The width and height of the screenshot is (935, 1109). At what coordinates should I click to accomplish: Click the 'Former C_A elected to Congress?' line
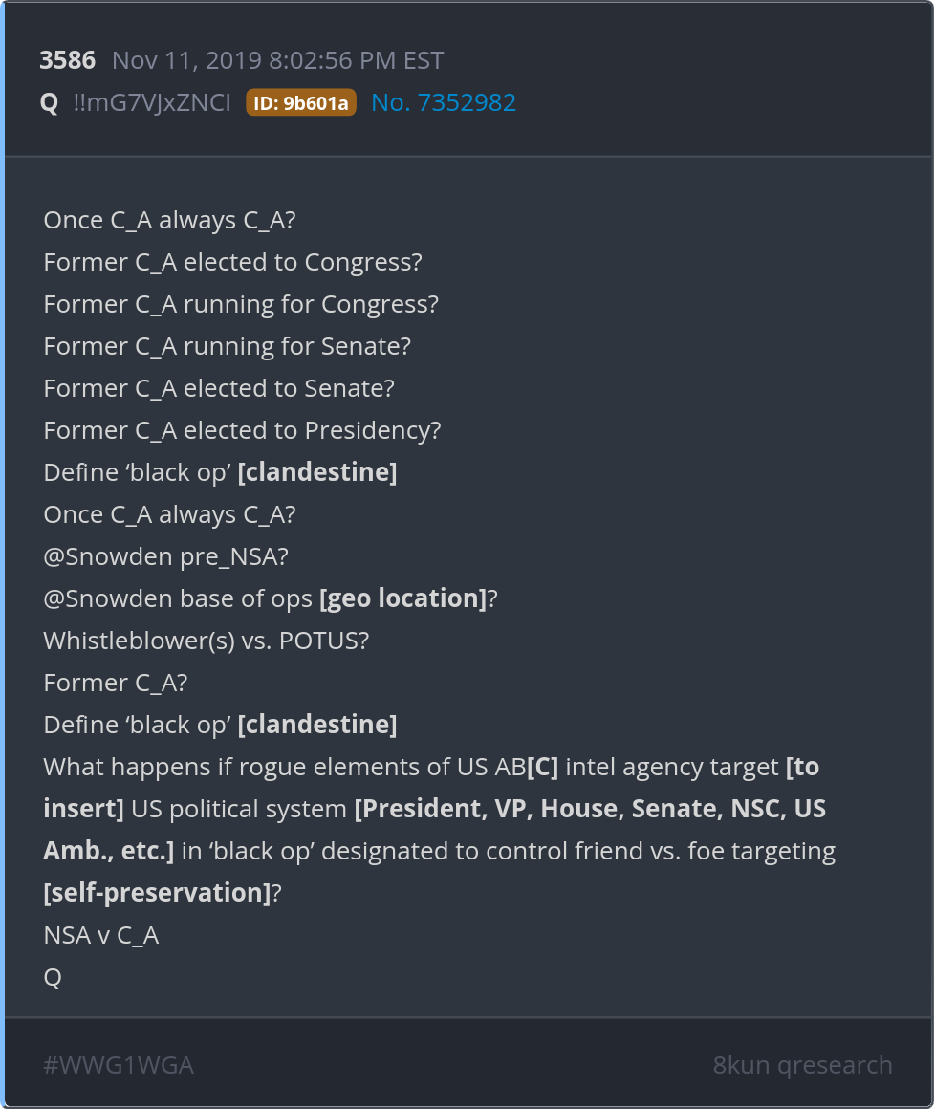click(x=232, y=262)
